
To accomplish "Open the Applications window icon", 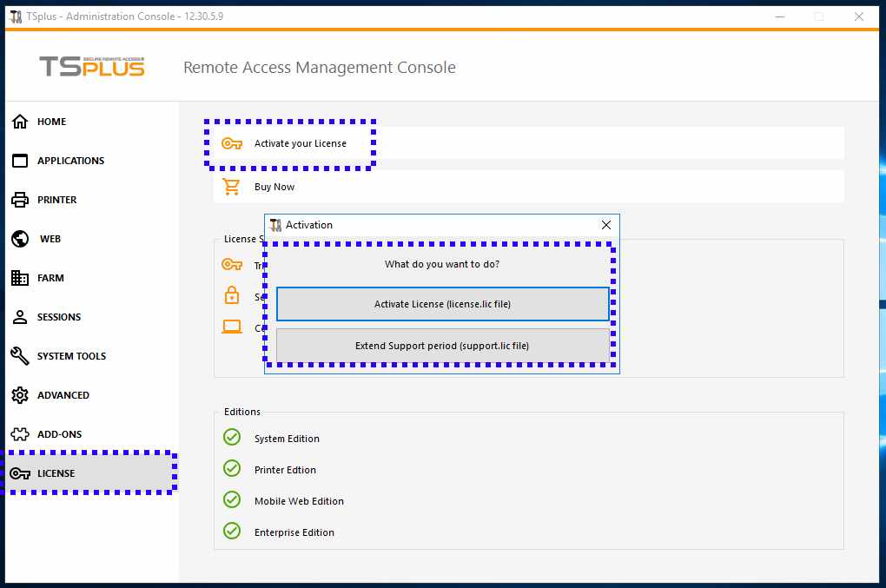I will tap(20, 161).
